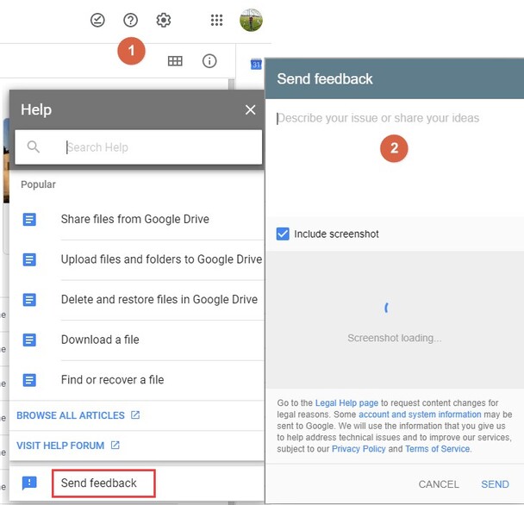524x505 pixels.
Task: Close the Help panel
Action: point(250,109)
